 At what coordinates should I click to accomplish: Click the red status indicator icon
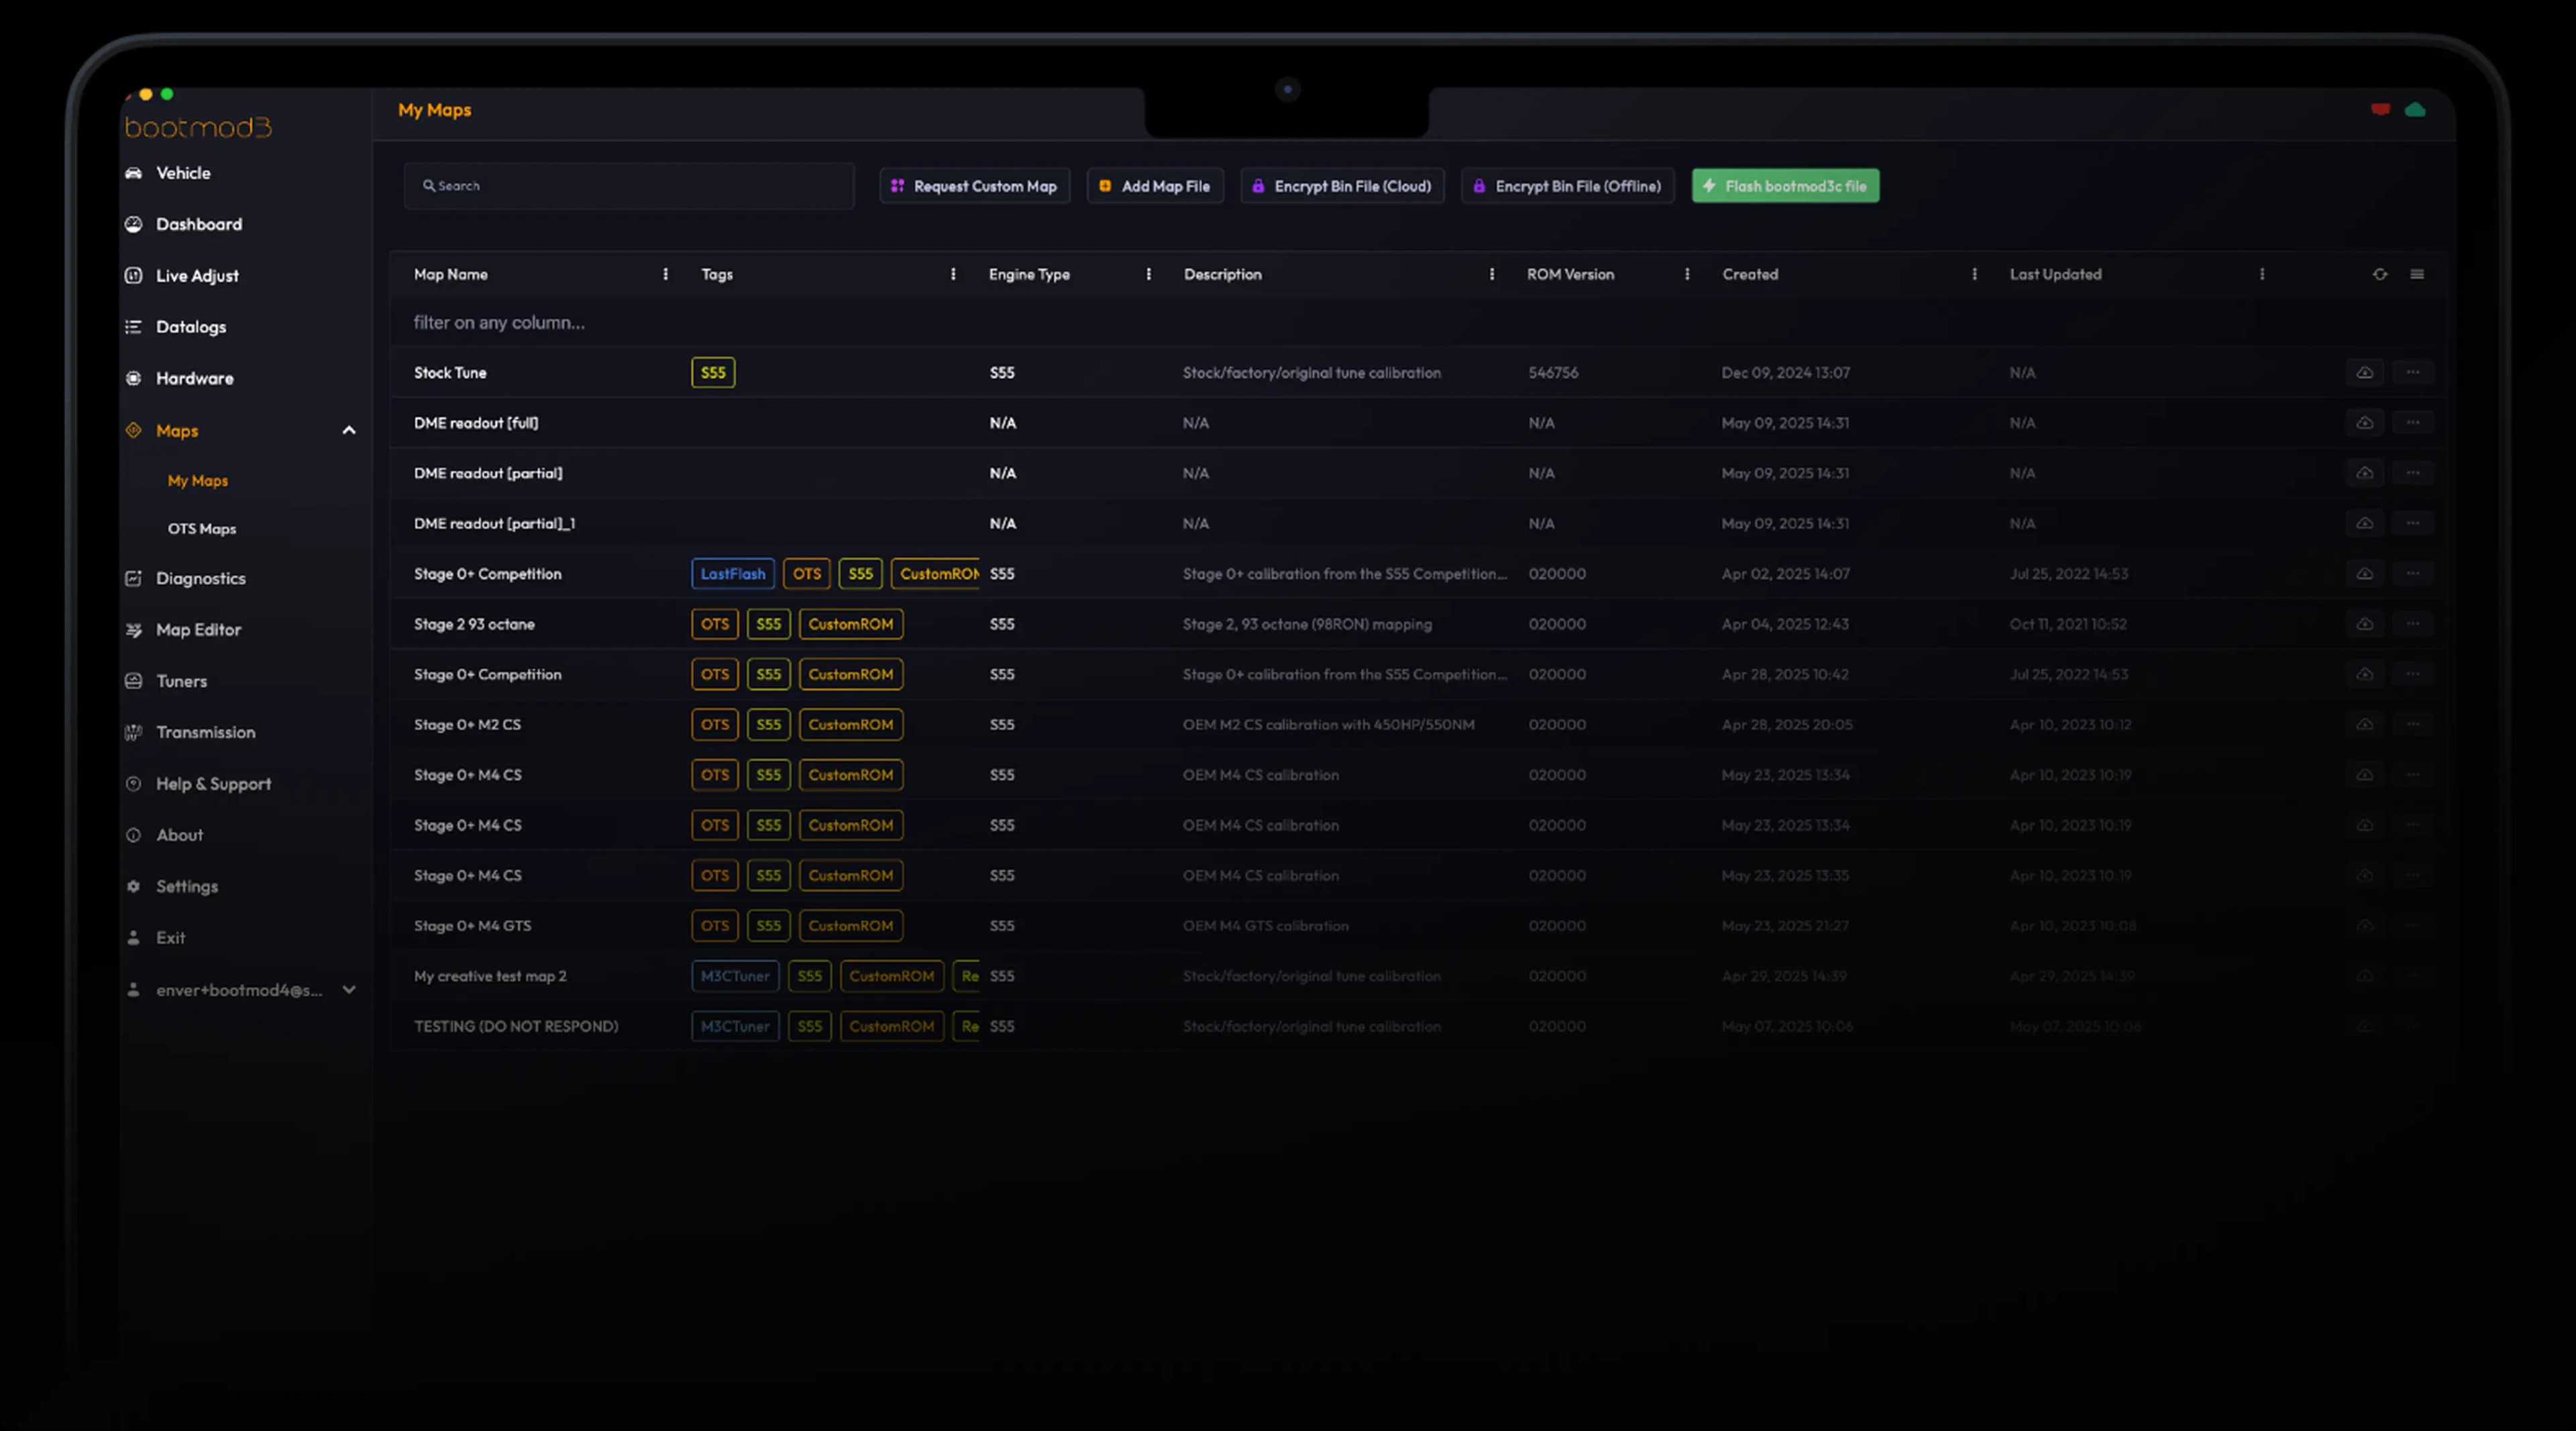(x=2380, y=109)
